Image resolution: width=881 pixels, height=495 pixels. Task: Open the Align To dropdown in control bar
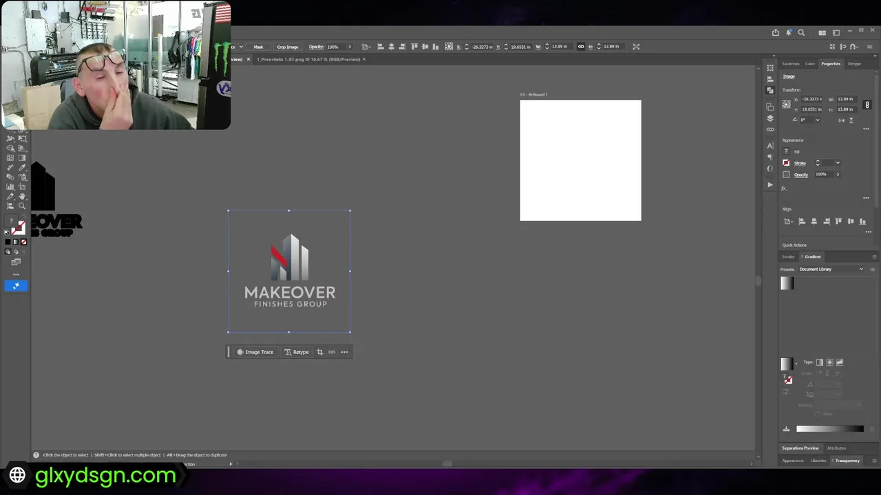(x=365, y=47)
